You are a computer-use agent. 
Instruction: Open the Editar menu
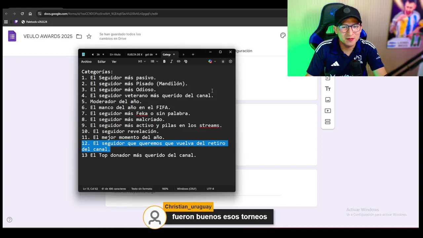click(x=101, y=62)
